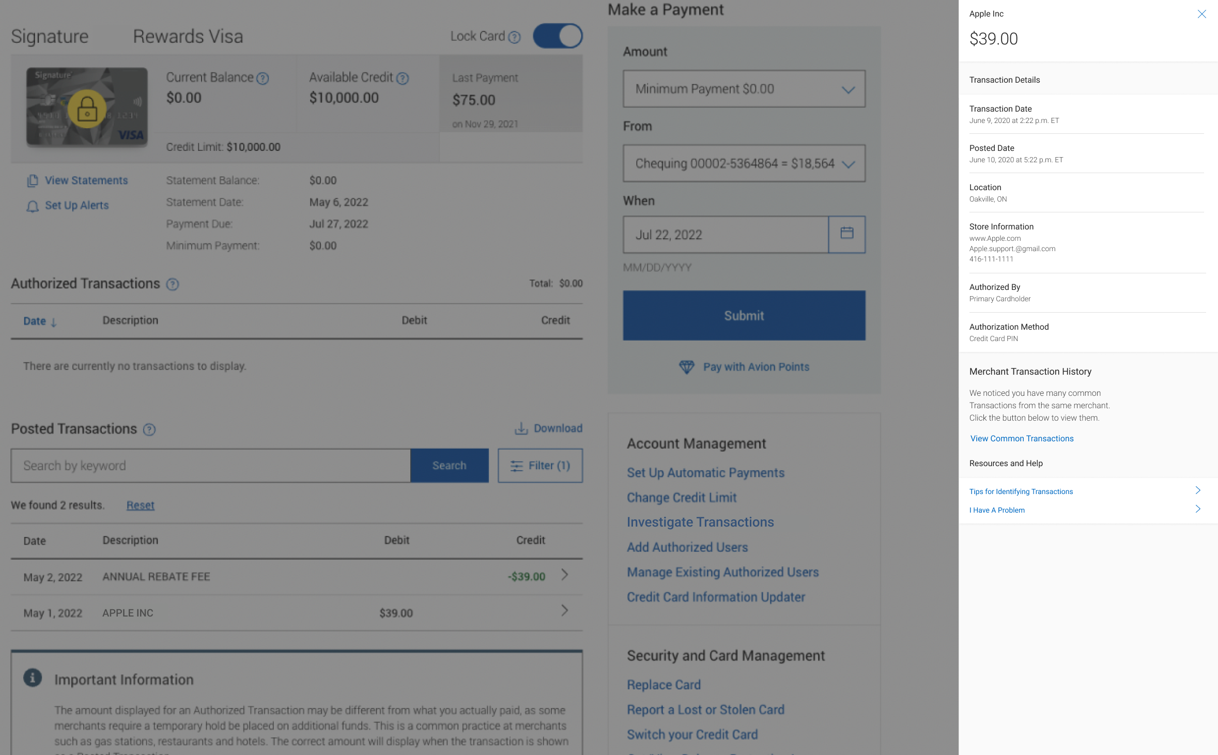Viewport: 1218px width, 755px height.
Task: Click View Common Transactions link
Action: (x=1022, y=438)
